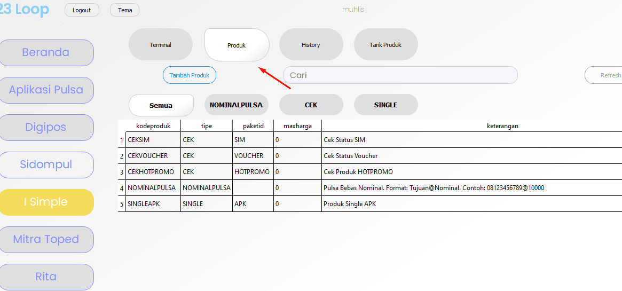Click Tambah Produk button
Viewport: 622px width, 291px height.
189,75
